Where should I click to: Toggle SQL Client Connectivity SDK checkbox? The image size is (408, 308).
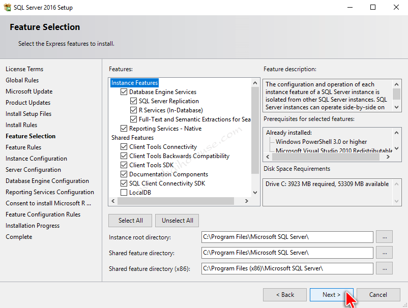(124, 183)
